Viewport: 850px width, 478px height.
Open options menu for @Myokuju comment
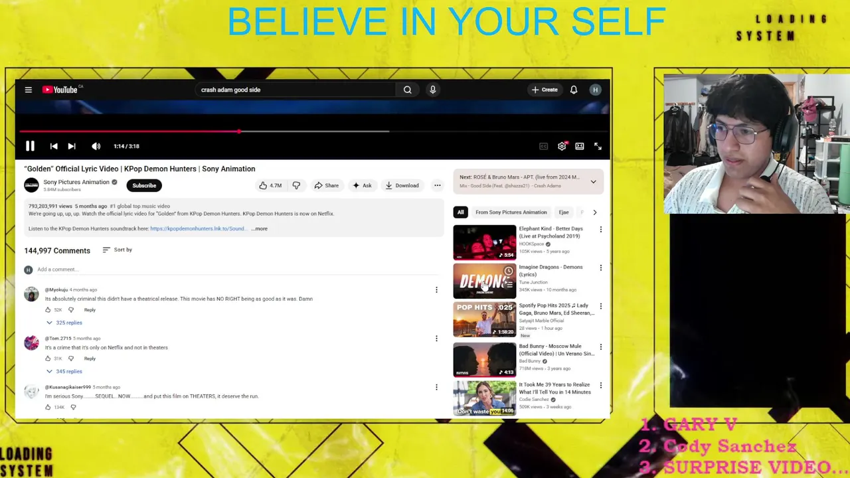pyautogui.click(x=436, y=290)
